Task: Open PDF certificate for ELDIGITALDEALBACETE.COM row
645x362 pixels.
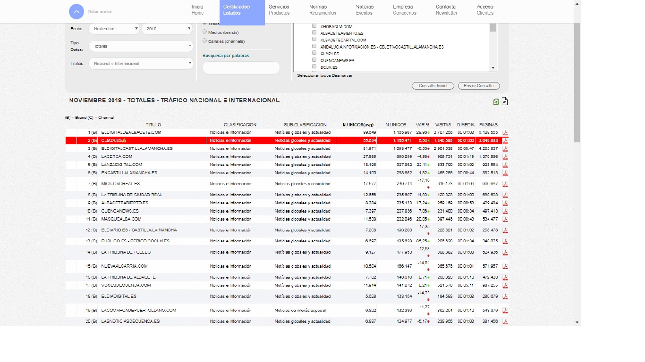Action: coord(505,133)
